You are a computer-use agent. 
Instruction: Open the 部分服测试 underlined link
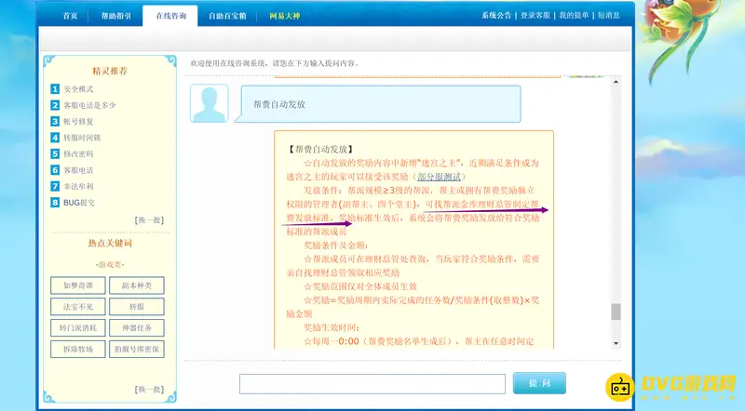click(x=439, y=177)
